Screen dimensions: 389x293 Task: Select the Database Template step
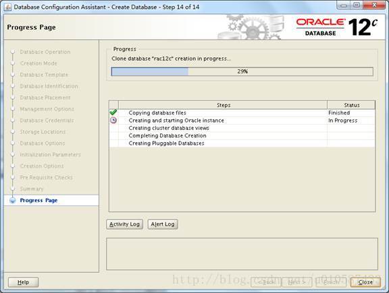(x=44, y=75)
